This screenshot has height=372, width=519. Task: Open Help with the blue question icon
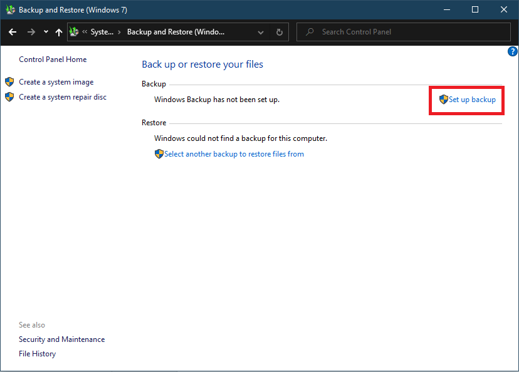512,51
